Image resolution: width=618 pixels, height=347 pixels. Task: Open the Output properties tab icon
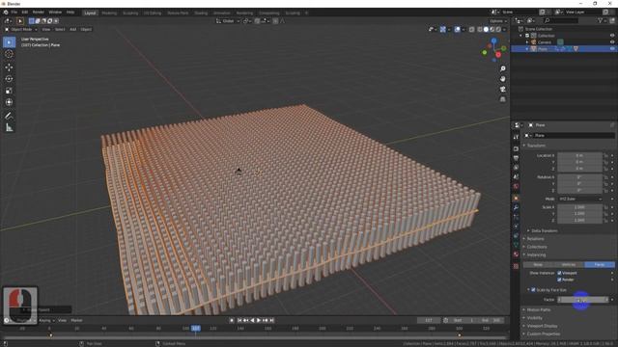[516, 158]
